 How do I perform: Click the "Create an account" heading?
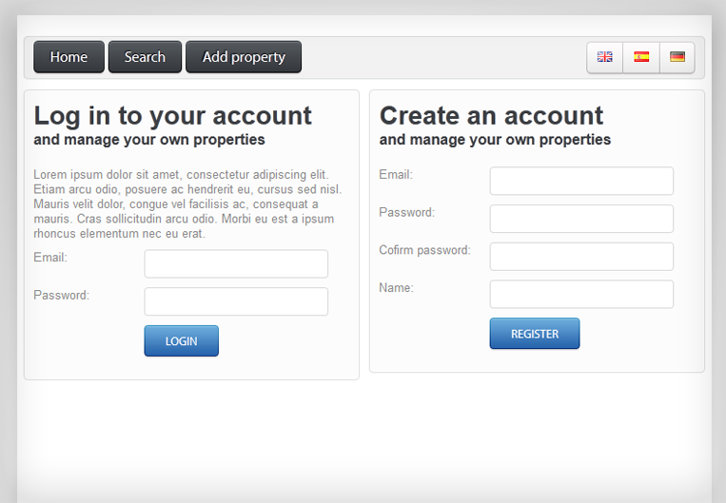point(491,116)
